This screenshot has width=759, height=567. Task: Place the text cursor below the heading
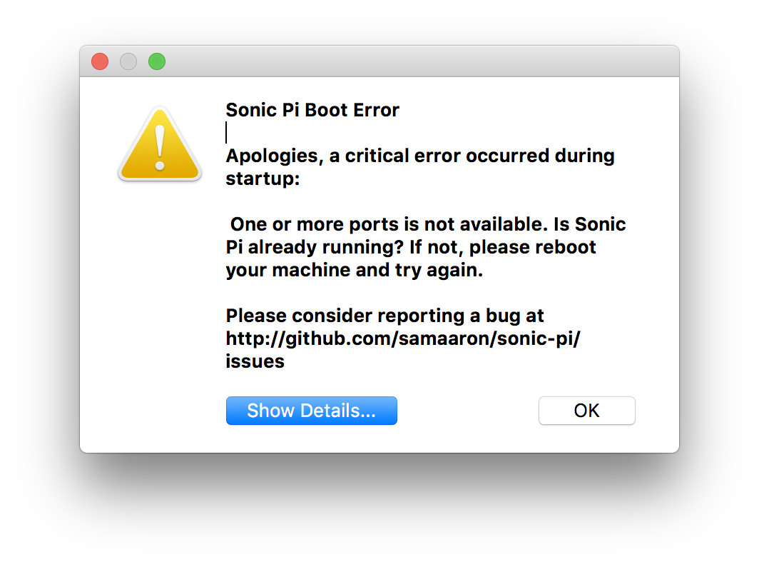(x=227, y=132)
